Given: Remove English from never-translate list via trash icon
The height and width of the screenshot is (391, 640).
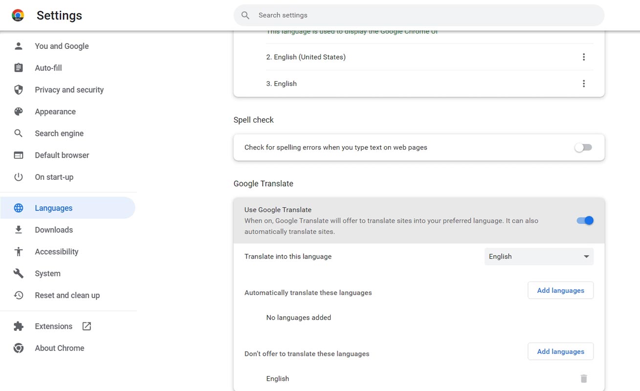Looking at the screenshot, I should click(x=583, y=378).
